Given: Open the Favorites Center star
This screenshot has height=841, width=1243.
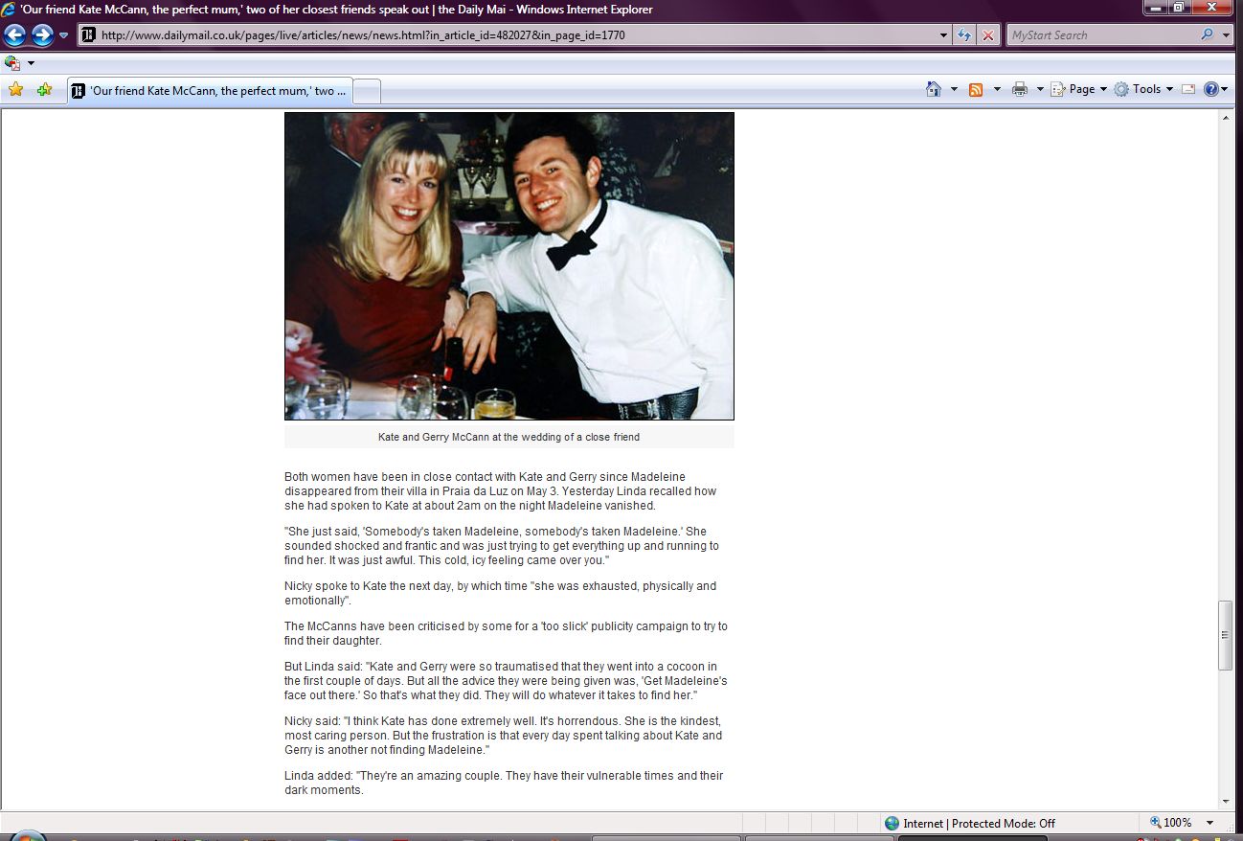Looking at the screenshot, I should pos(15,90).
